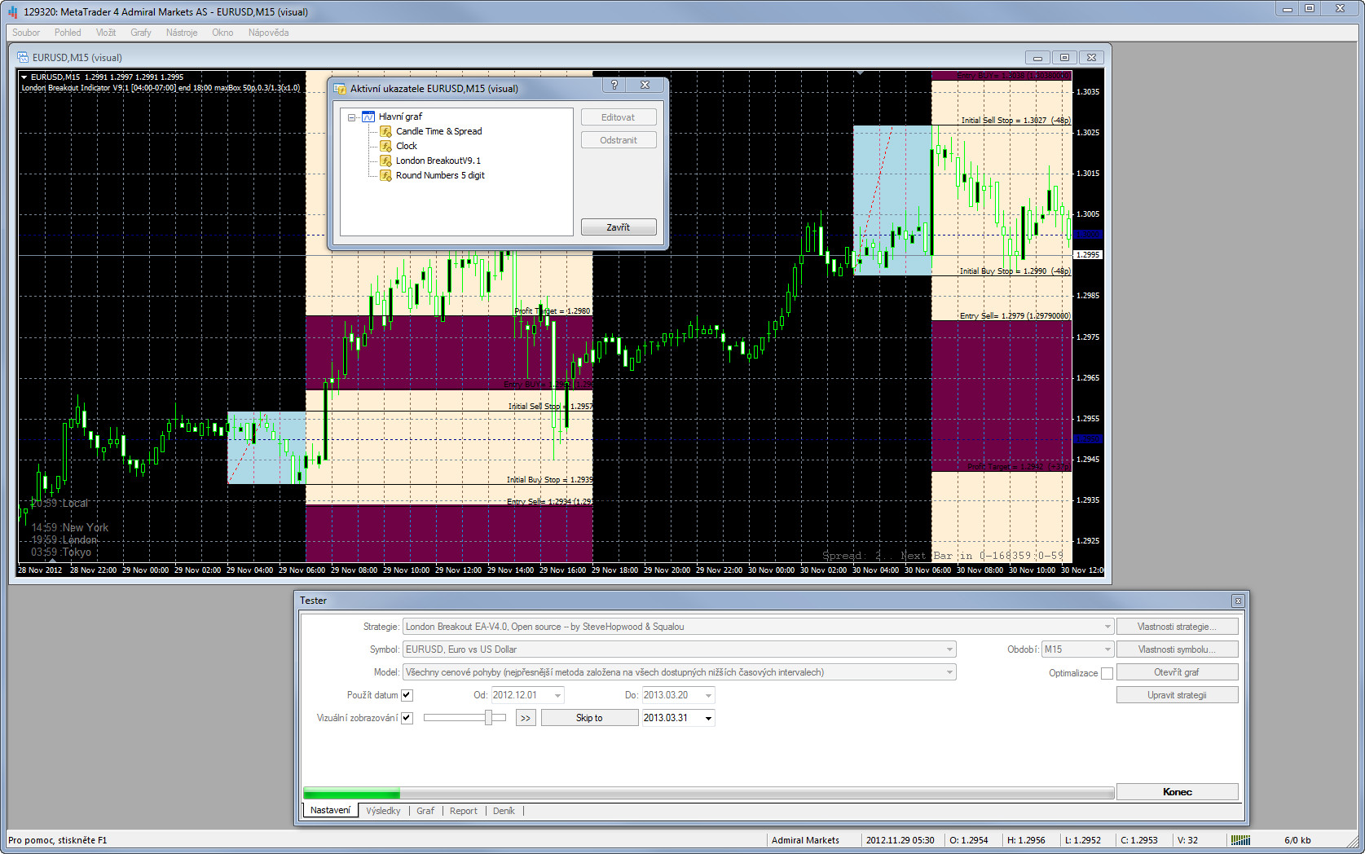This screenshot has width=1365, height=854.
Task: Select the Candle Time & Spread indicator icon
Action: (386, 131)
